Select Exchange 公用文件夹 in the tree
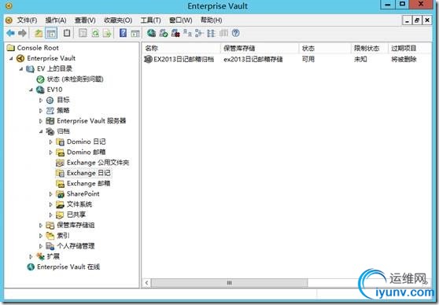 (x=98, y=163)
